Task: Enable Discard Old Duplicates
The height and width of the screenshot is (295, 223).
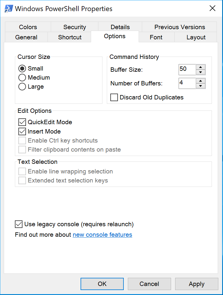Action: (114, 97)
